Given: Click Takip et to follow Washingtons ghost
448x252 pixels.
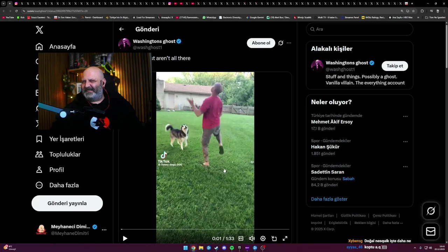Looking at the screenshot, I should [395, 66].
